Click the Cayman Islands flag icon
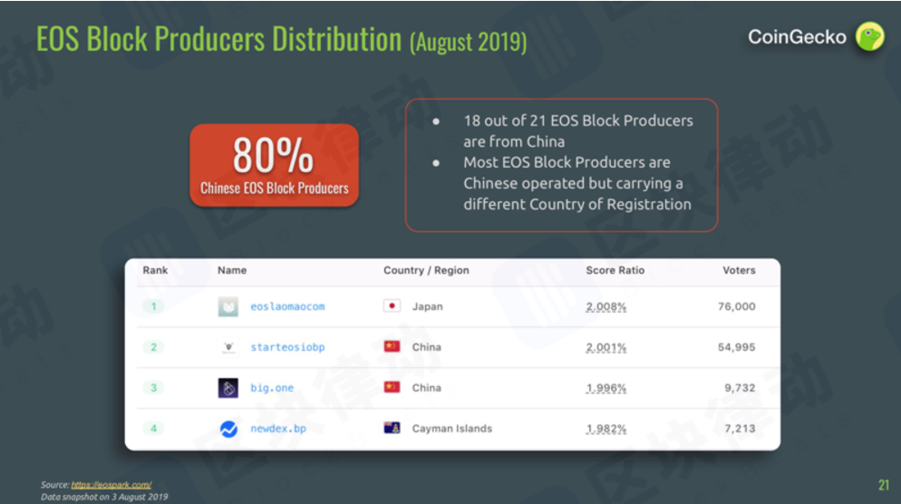 pos(392,428)
